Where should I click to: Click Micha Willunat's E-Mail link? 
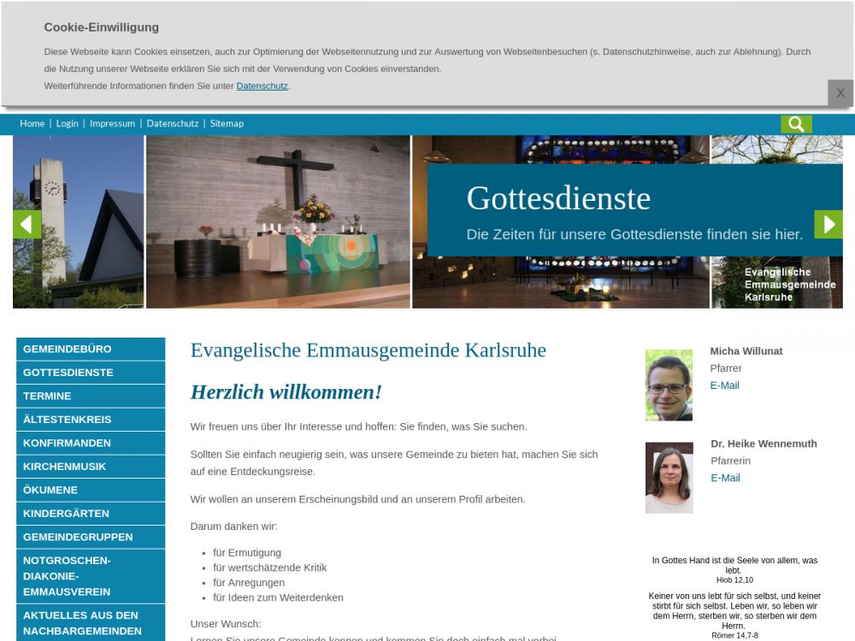(724, 385)
